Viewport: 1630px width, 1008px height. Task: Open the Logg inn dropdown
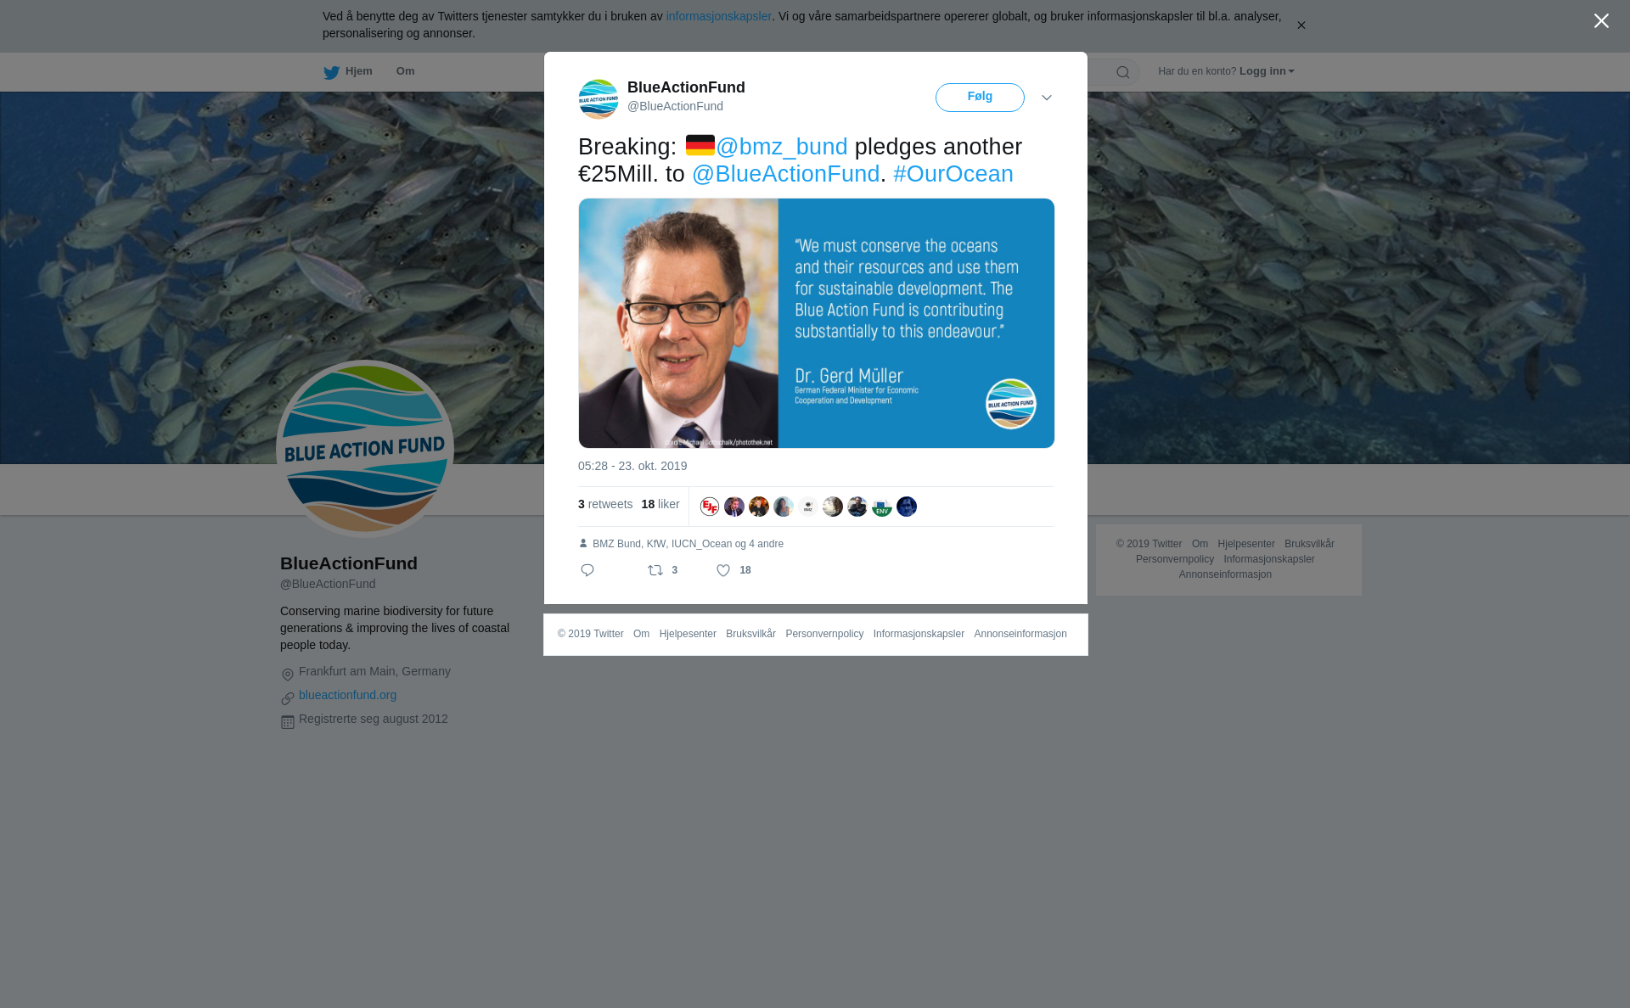1267,71
